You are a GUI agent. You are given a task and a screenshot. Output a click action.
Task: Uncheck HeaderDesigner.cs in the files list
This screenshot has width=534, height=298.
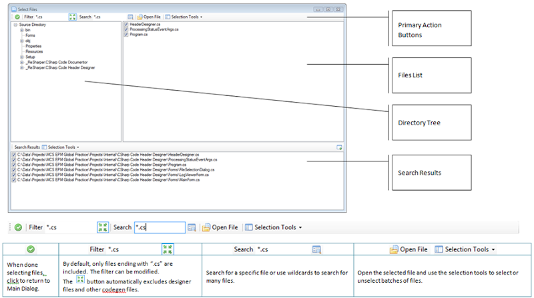126,25
